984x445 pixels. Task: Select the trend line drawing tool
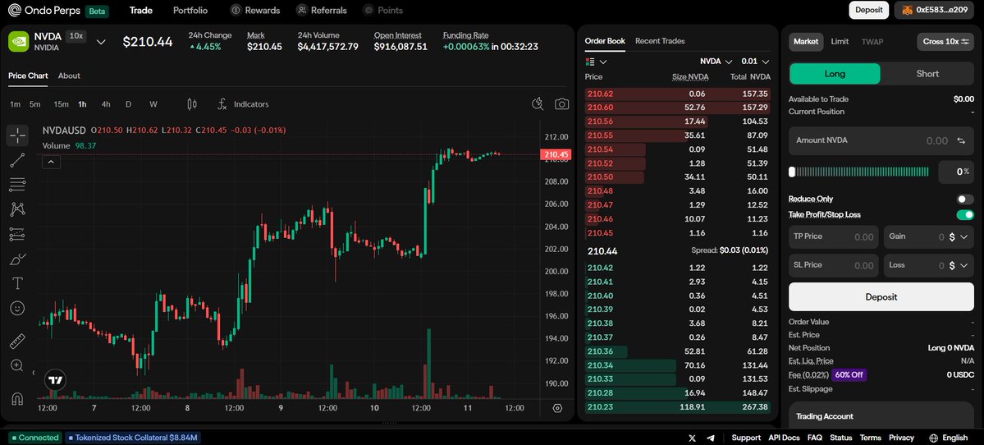[17, 160]
